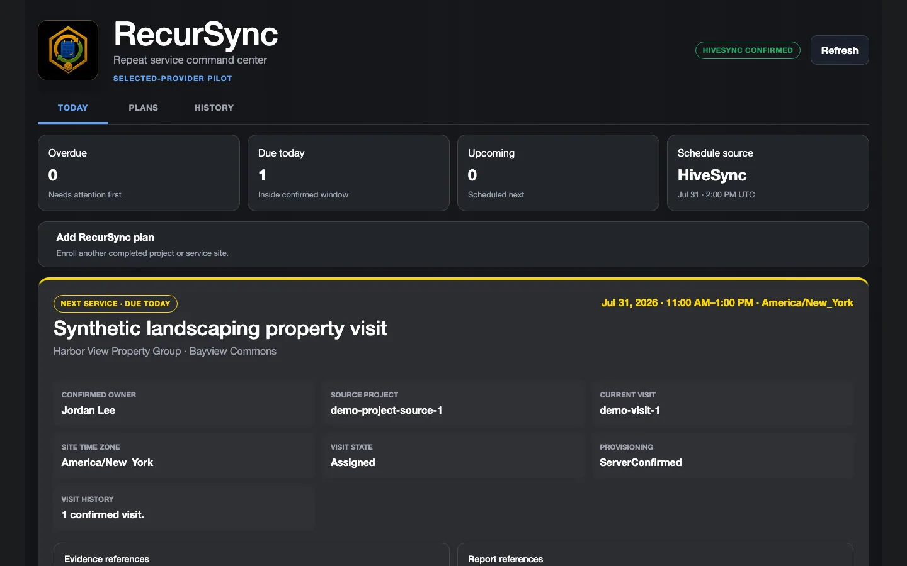The image size is (907, 566).
Task: Expand the Add RecurSync plan panel
Action: [x=453, y=245]
